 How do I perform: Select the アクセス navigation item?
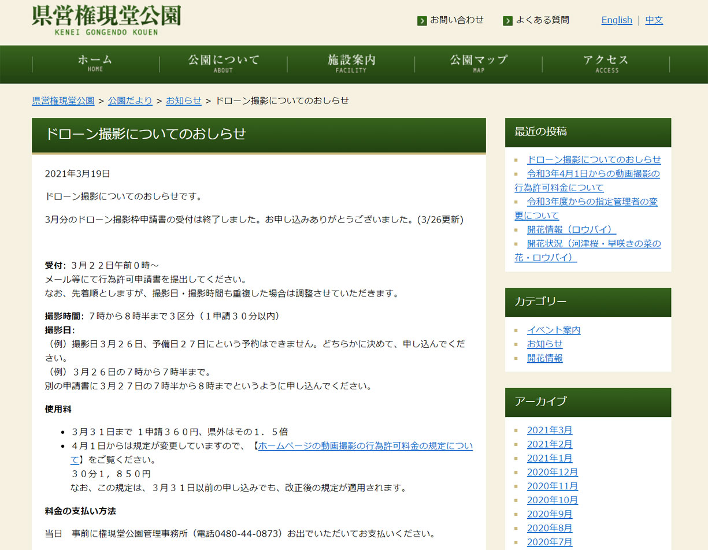pyautogui.click(x=606, y=64)
